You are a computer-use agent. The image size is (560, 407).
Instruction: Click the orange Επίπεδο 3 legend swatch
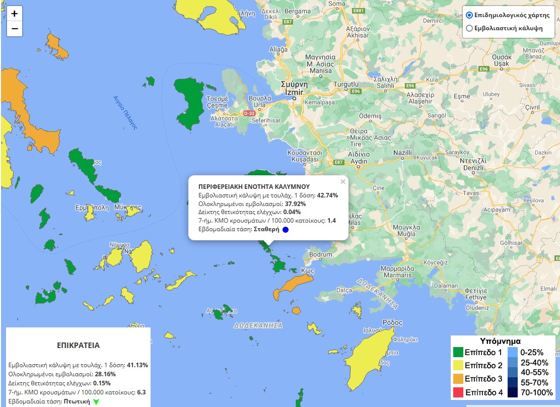pyautogui.click(x=458, y=378)
